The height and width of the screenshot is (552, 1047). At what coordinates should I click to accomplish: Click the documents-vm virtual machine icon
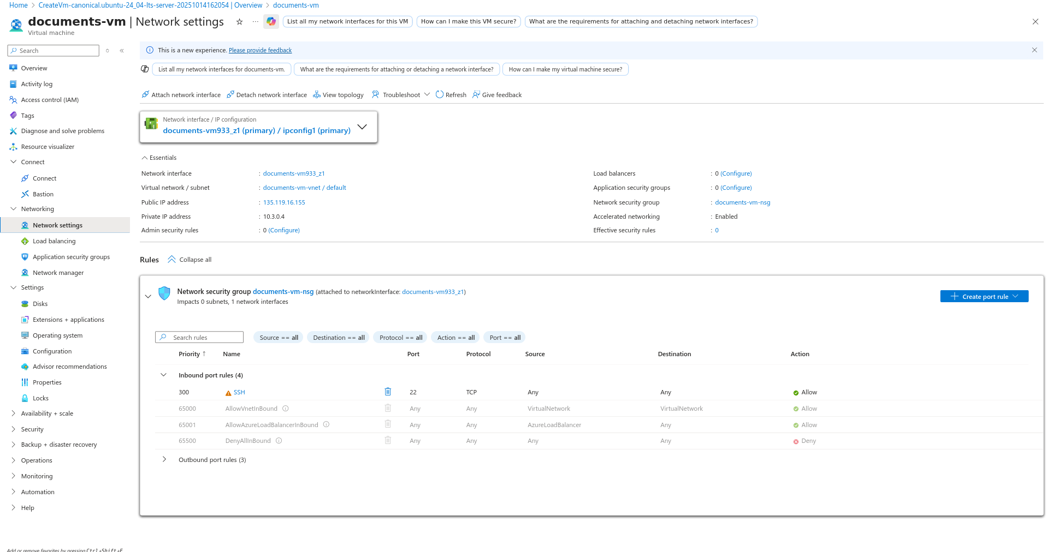[16, 25]
